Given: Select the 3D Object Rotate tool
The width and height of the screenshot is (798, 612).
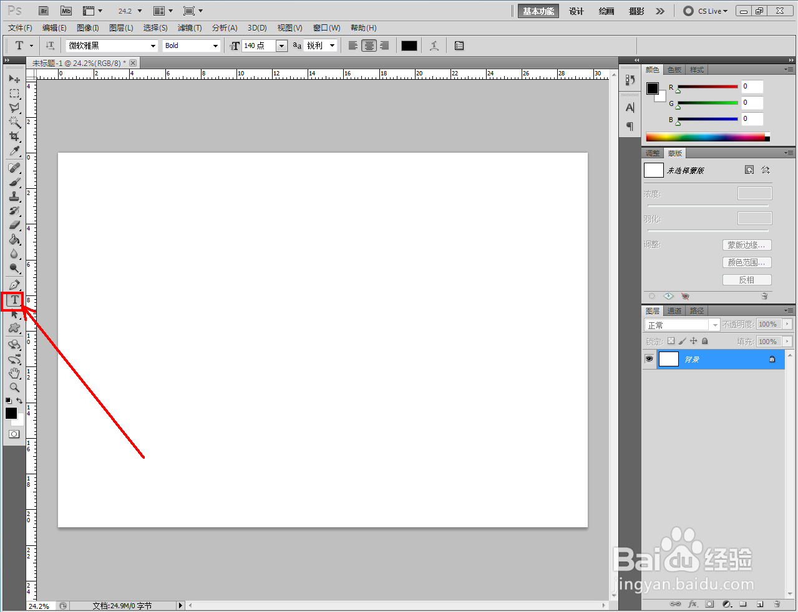Looking at the screenshot, I should pyautogui.click(x=14, y=345).
